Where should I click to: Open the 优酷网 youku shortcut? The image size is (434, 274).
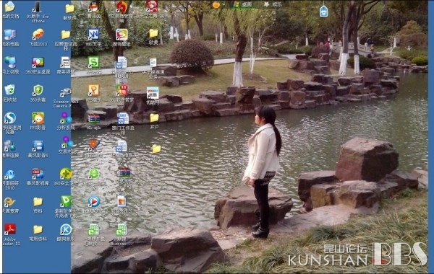(153, 93)
